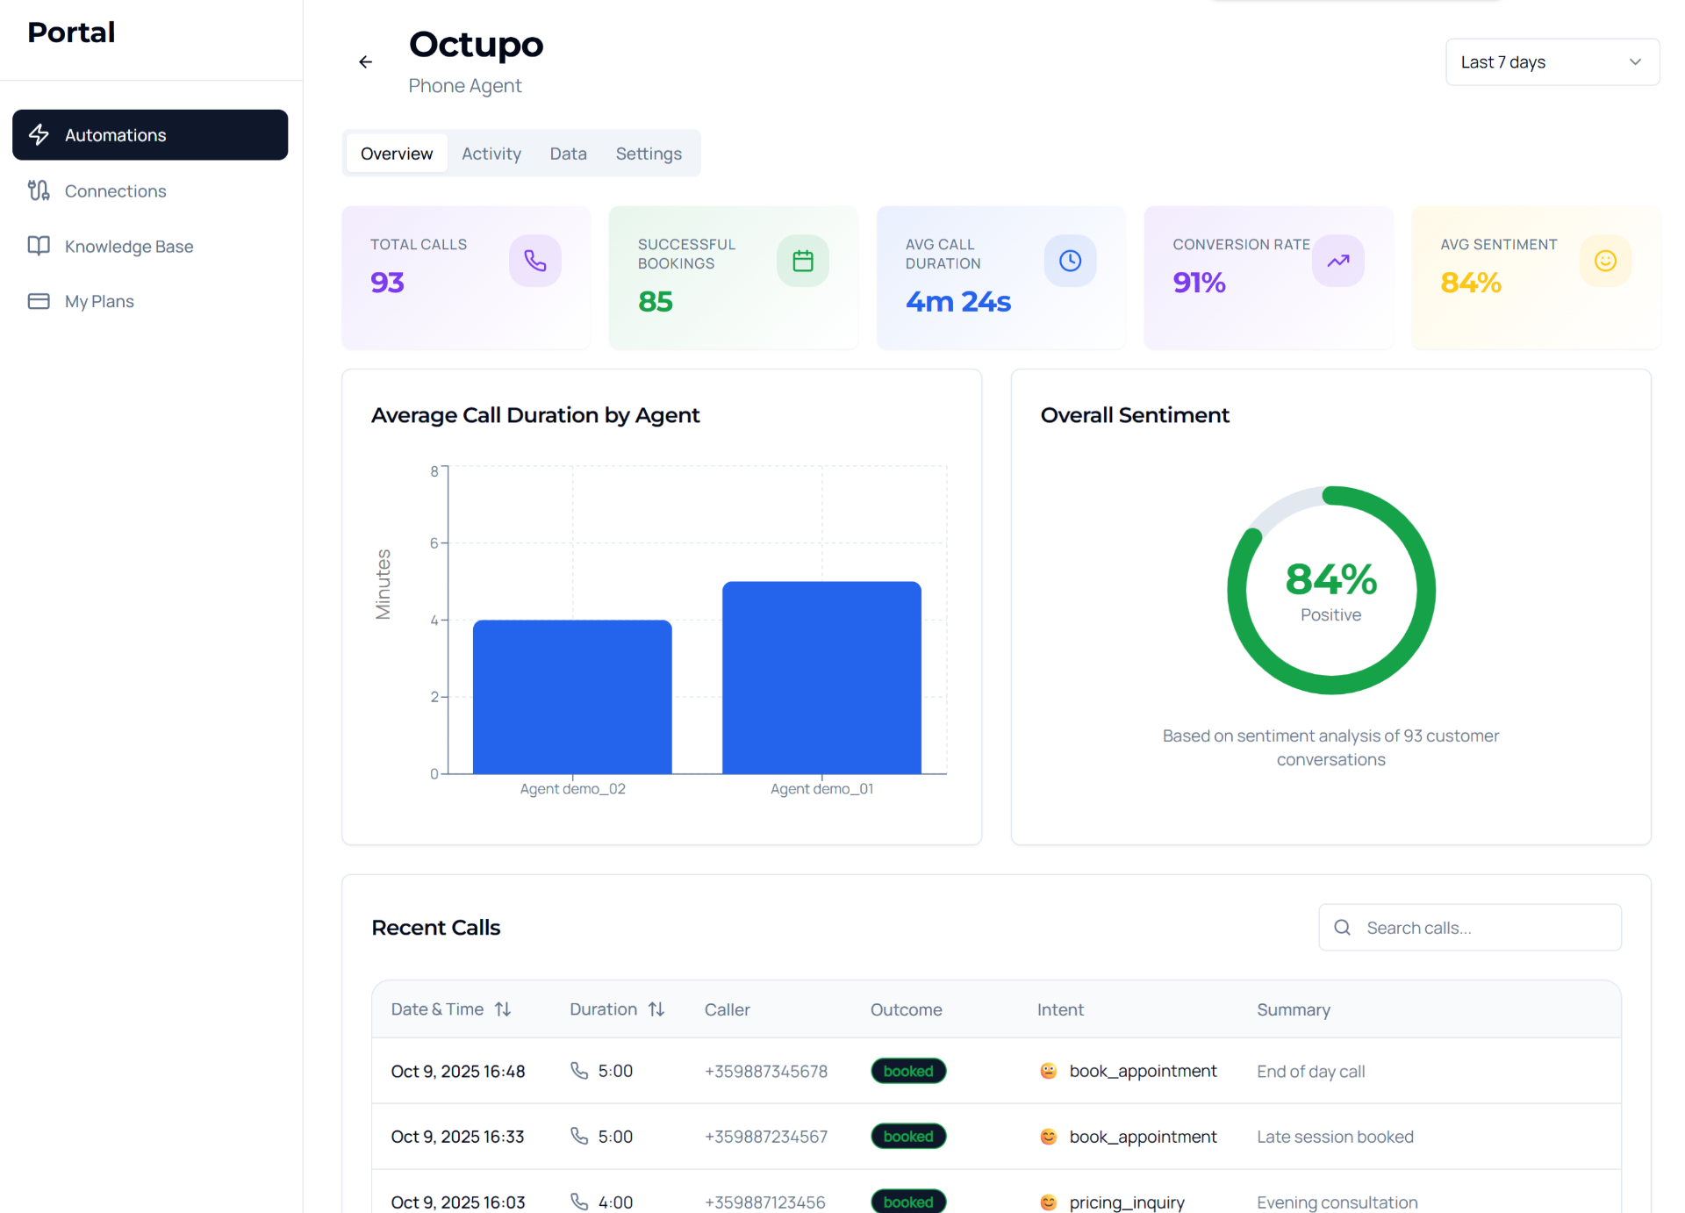Click the calendar icon on Successful Bookings

tap(802, 260)
